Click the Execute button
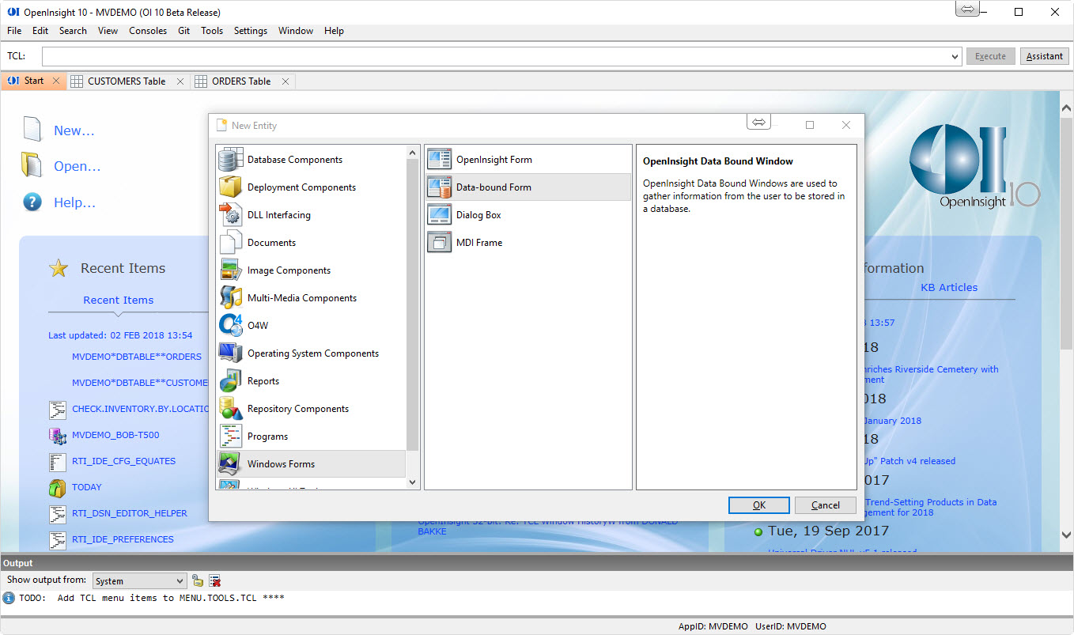 point(990,56)
